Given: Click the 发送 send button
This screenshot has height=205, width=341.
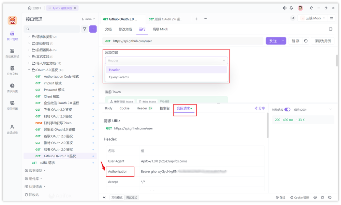Looking at the screenshot, I should pos(273,40).
